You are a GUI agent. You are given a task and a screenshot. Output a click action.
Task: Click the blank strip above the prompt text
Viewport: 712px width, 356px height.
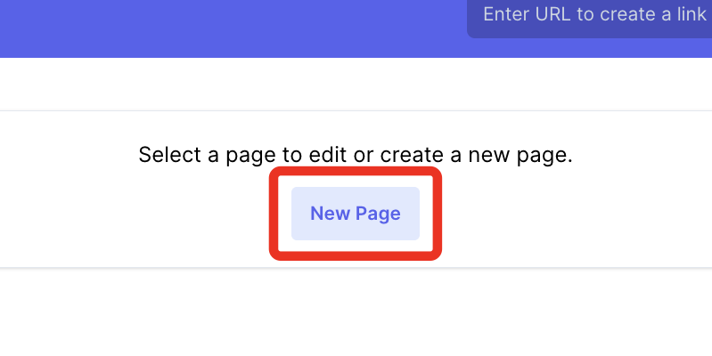click(355, 85)
